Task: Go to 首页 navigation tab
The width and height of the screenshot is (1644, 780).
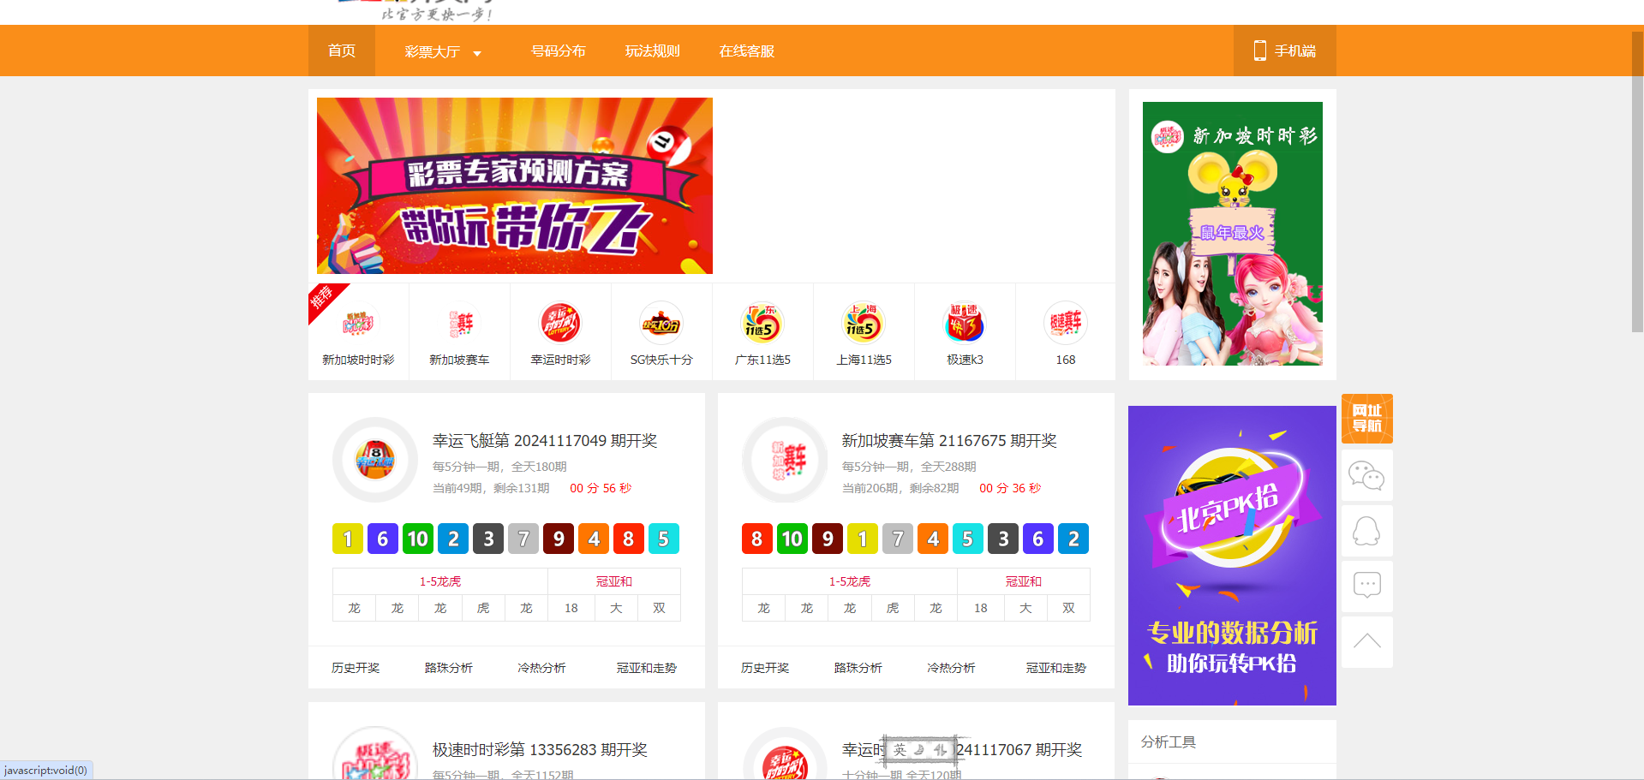Action: tap(342, 51)
